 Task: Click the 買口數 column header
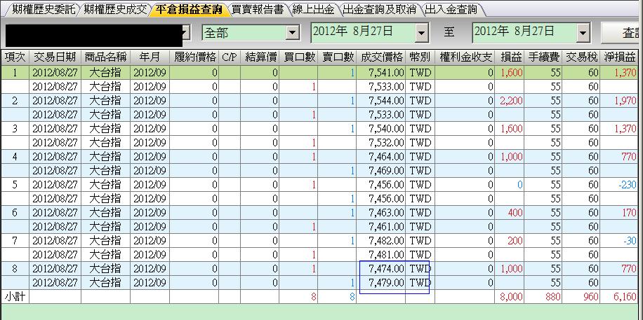[298, 57]
